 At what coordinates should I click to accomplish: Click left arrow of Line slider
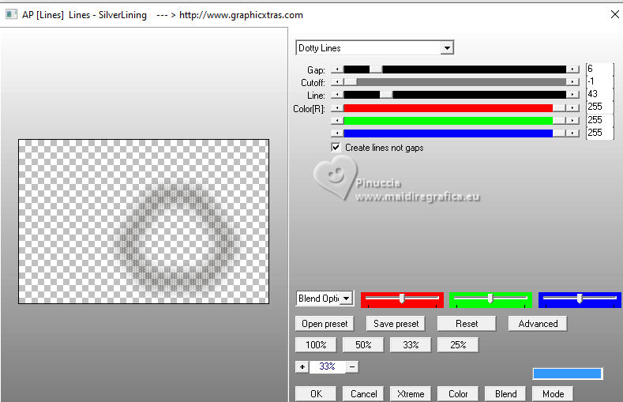[337, 95]
